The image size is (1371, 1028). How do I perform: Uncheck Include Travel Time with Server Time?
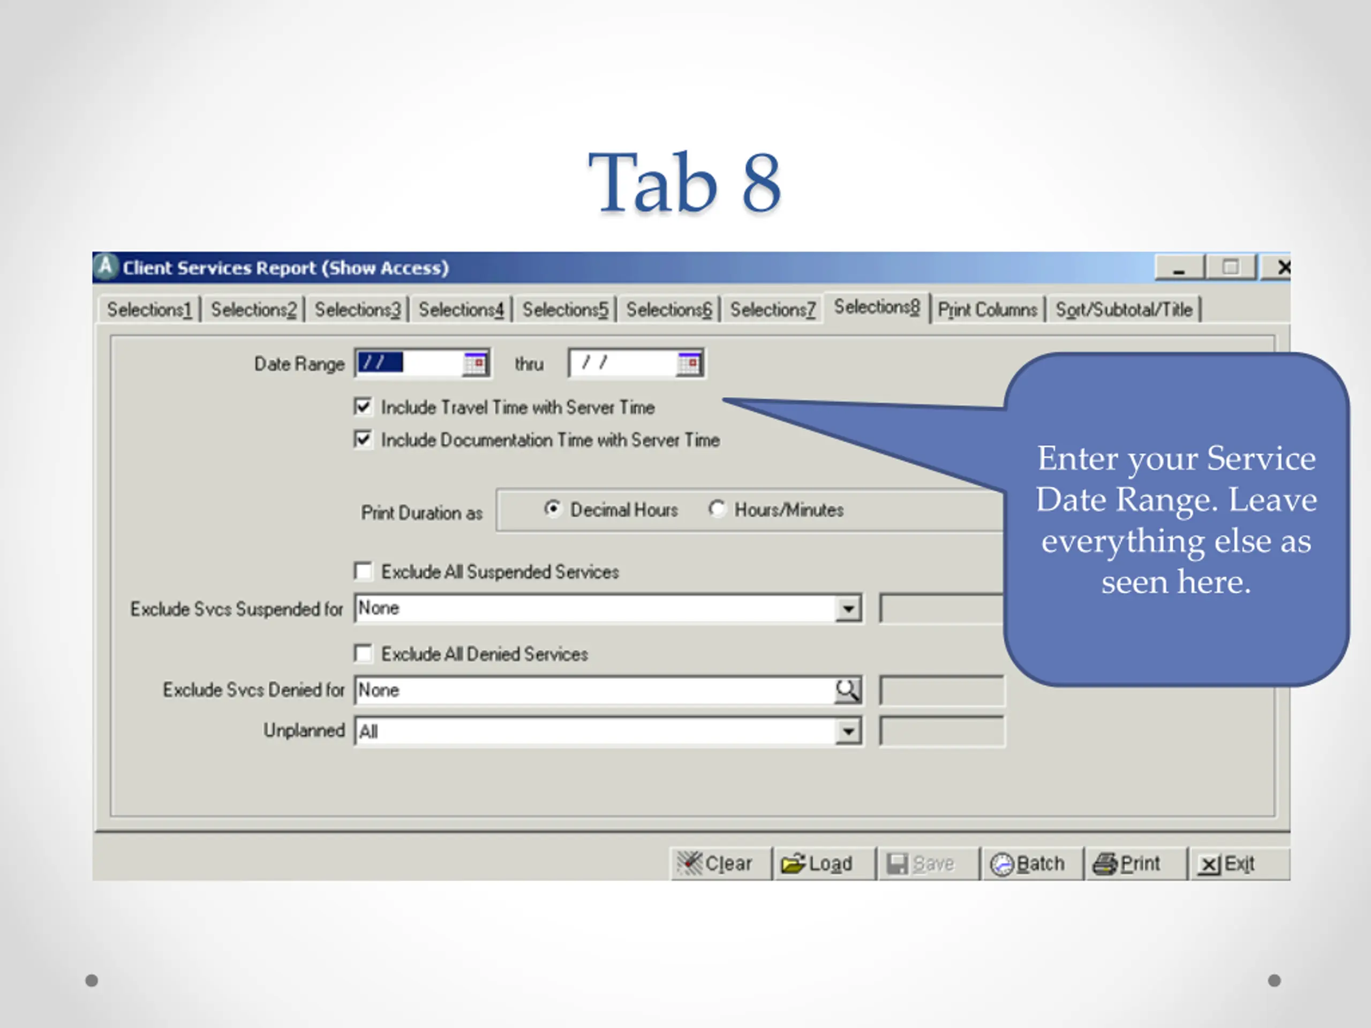363,407
